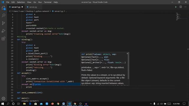Open the View menu

pos(29,2)
